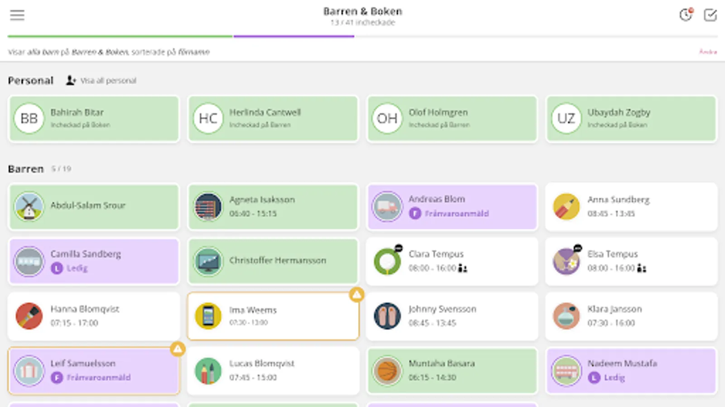This screenshot has height=407, width=725.
Task: Click the Ändra link
Action: [708, 52]
